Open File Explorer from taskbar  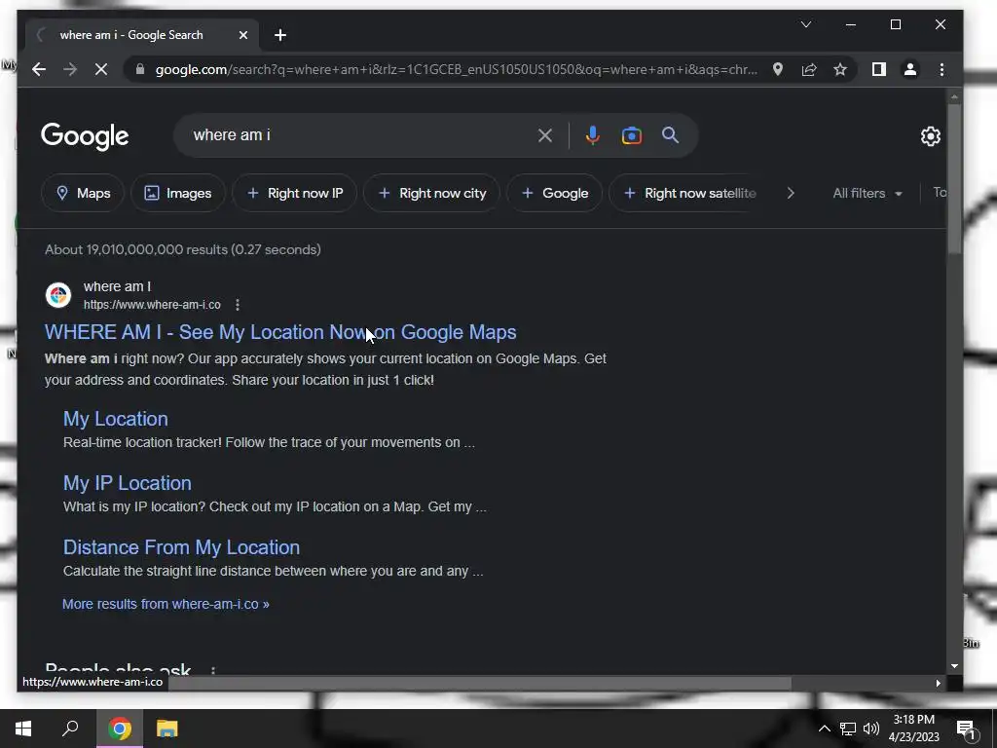[167, 729]
